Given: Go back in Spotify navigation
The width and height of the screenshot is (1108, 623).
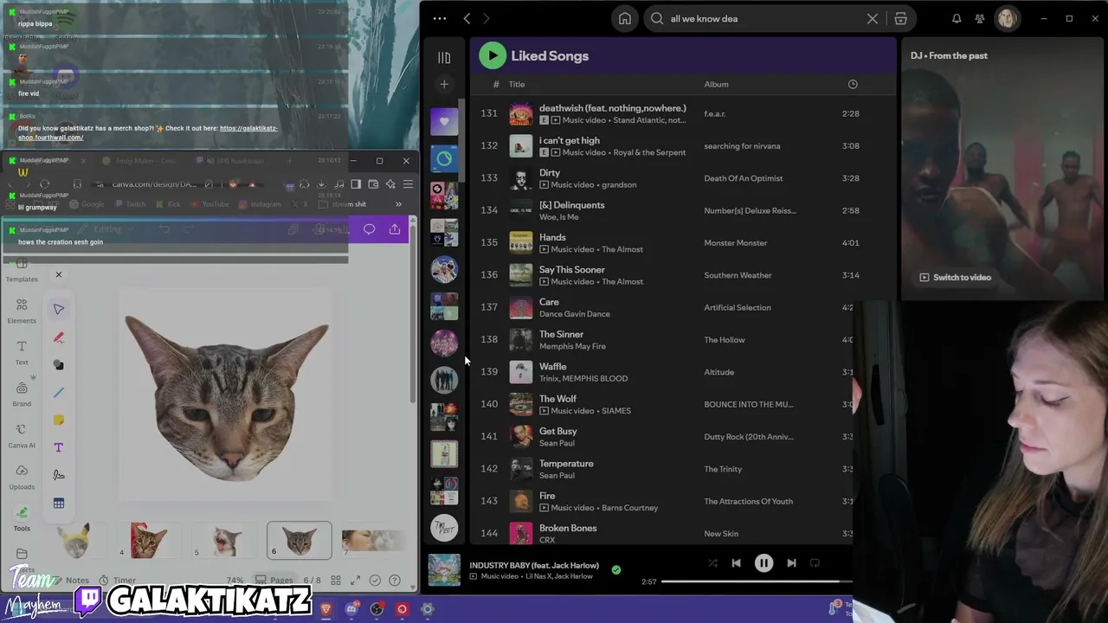Looking at the screenshot, I should click(x=467, y=18).
